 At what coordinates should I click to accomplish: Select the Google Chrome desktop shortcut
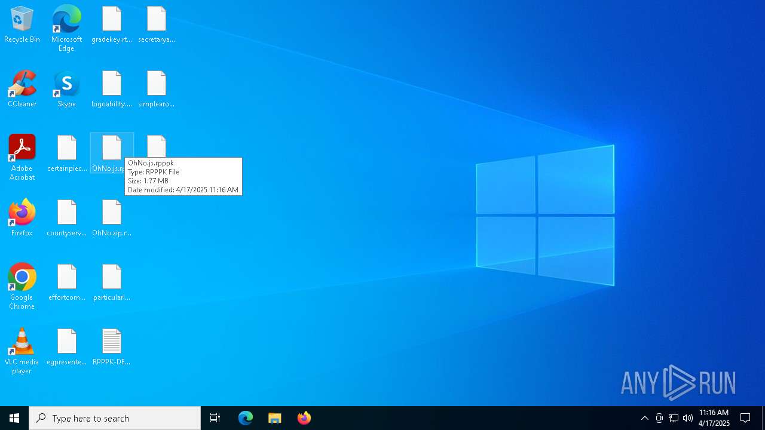click(x=22, y=287)
